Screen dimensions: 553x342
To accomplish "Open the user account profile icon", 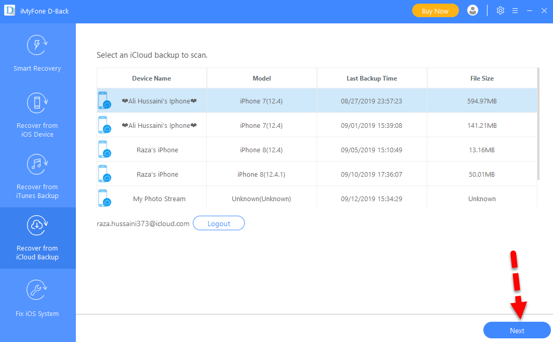I will pyautogui.click(x=472, y=10).
